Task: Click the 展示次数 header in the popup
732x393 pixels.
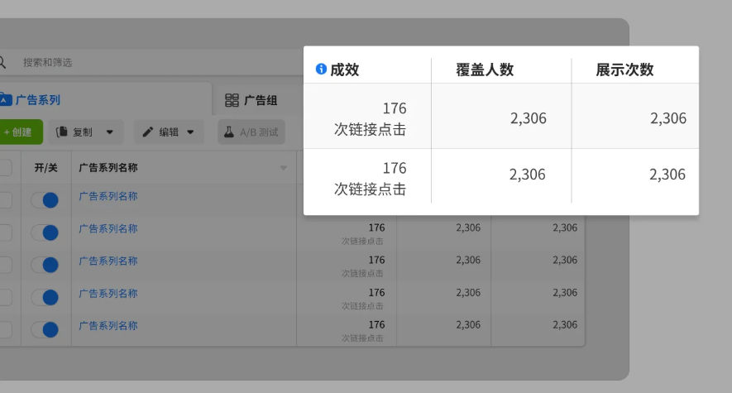Action: point(624,70)
